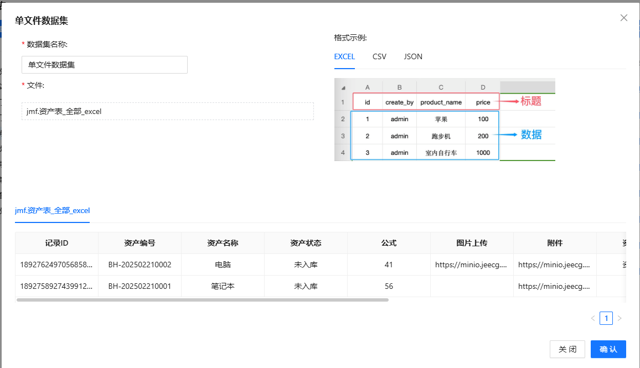Click the 记录ID column header
The width and height of the screenshot is (640, 368).
pos(56,243)
